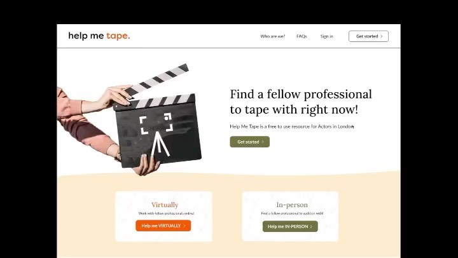Open the 'Who are we?' page
This screenshot has height=258, width=458.
point(272,36)
